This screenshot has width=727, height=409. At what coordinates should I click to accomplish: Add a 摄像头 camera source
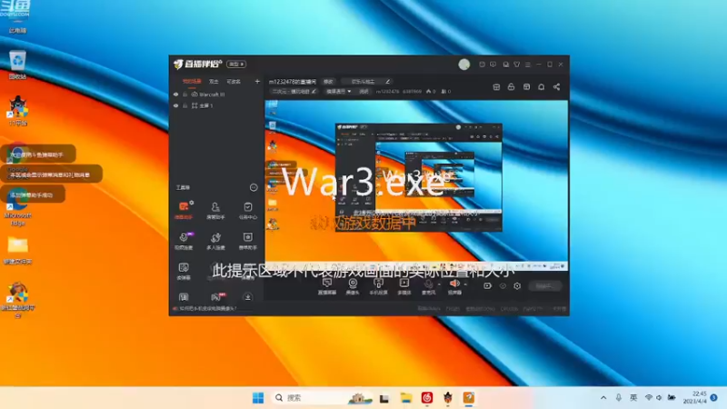pyautogui.click(x=353, y=286)
